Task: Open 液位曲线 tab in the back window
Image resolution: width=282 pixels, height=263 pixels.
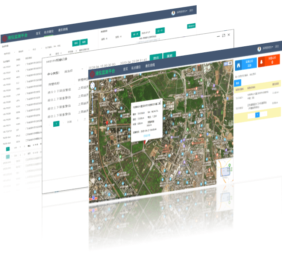Action: point(63,30)
